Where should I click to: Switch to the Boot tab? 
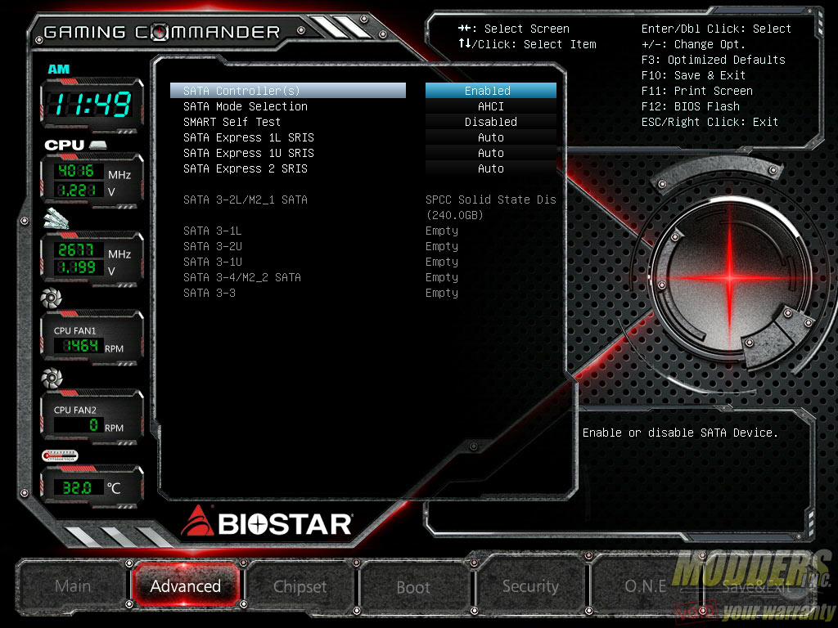click(x=413, y=587)
